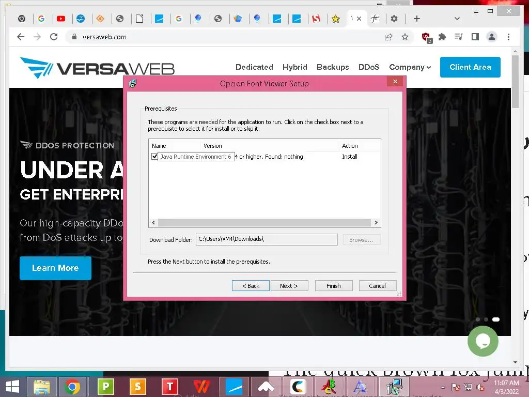Click the VersaWeb logo
The width and height of the screenshot is (529, 397).
click(97, 68)
